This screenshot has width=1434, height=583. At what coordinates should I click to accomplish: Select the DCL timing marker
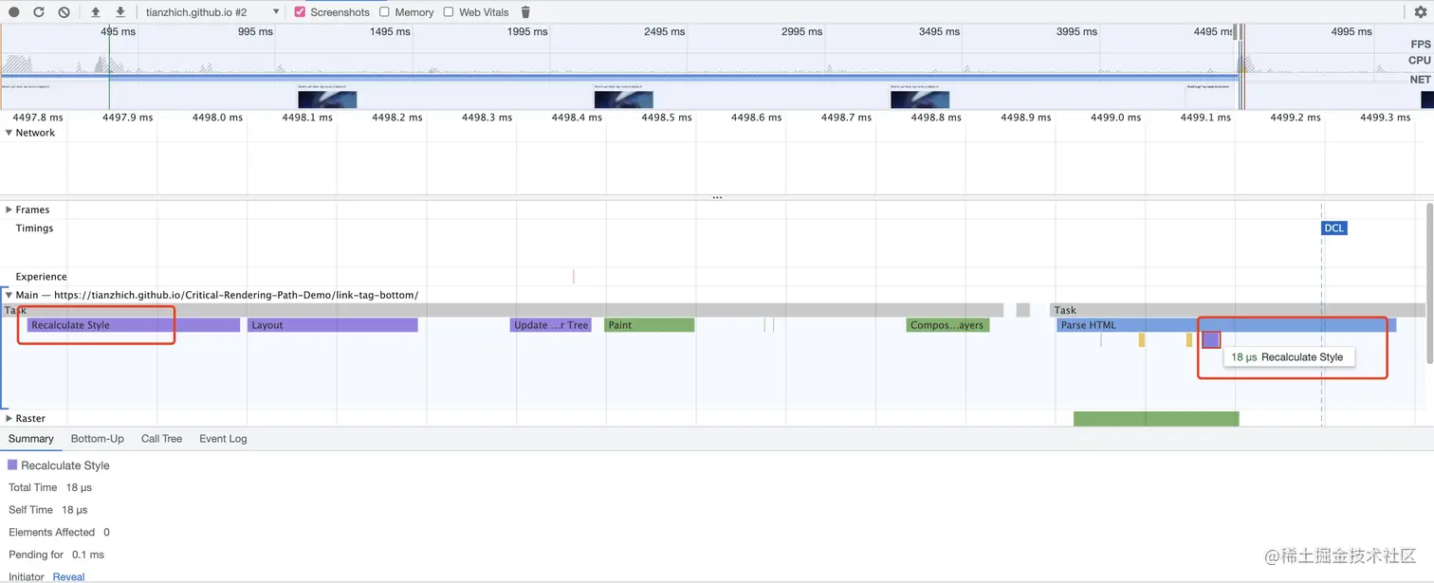[x=1334, y=228]
